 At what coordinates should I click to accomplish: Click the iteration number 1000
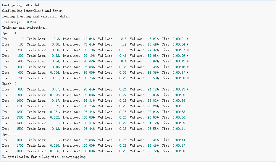(19, 101)
